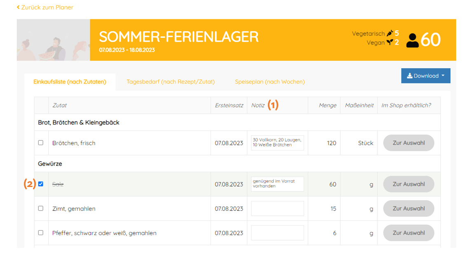Click Zur Auswahl for Brötchen, frisch
Viewport: 466px width, 254px height.
coord(408,143)
